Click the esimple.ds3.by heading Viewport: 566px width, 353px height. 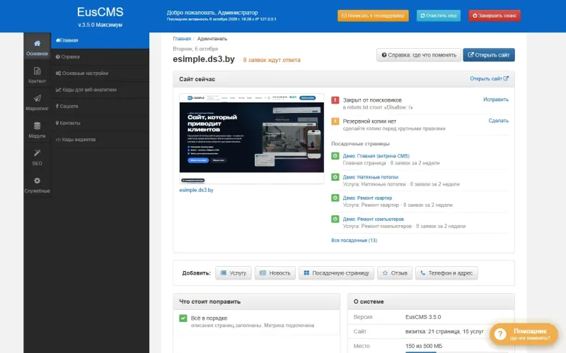204,59
